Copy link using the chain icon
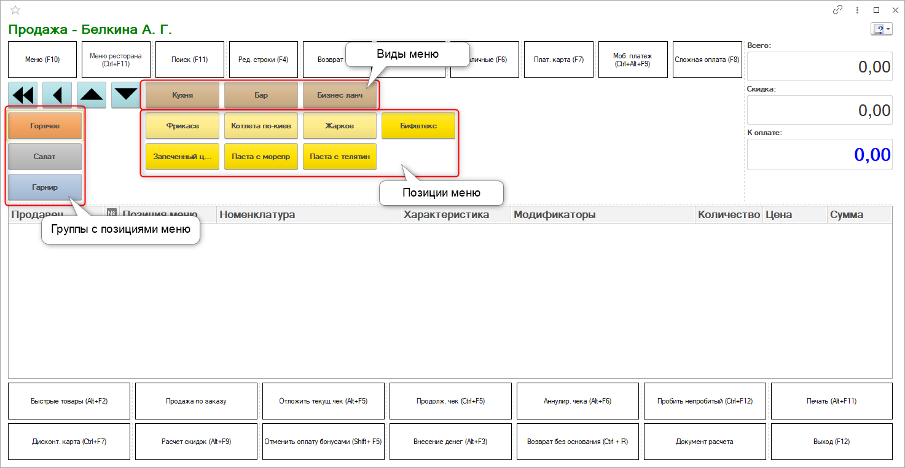 click(837, 10)
